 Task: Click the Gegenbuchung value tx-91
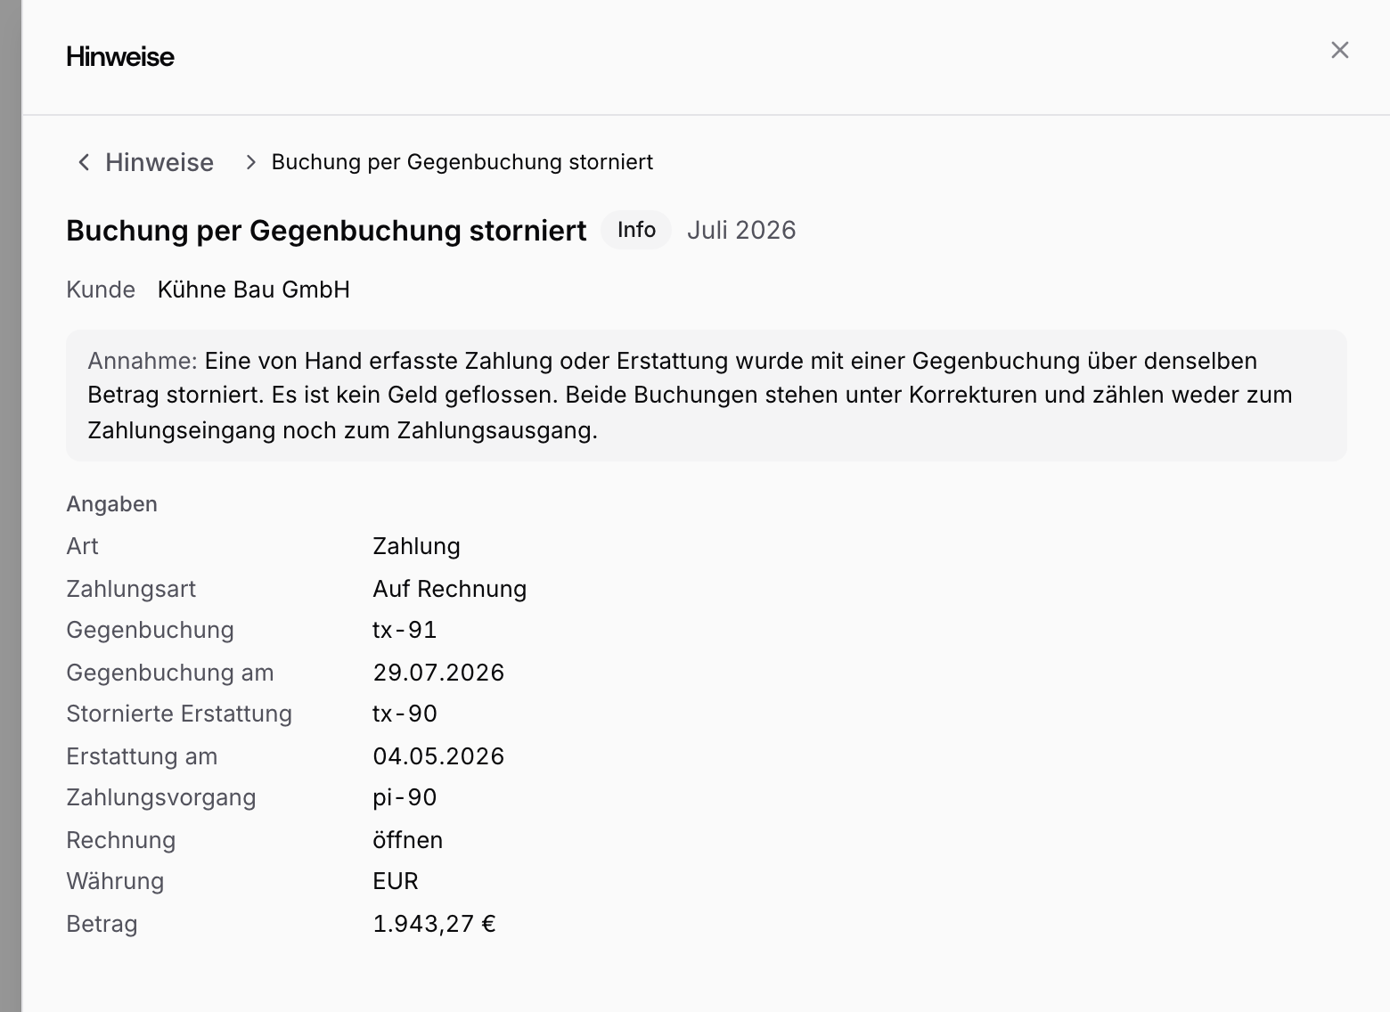(405, 630)
